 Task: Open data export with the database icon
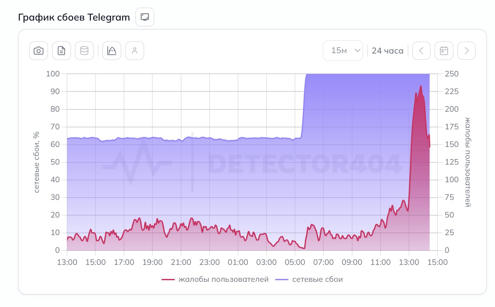84,51
